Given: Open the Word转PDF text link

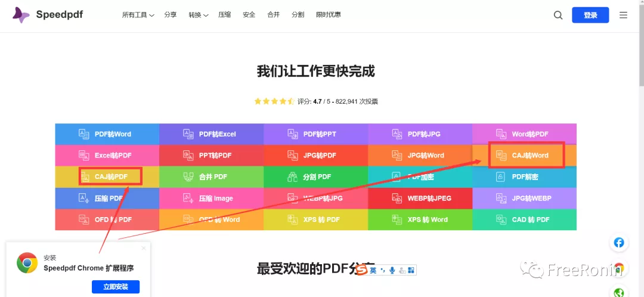Looking at the screenshot, I should pyautogui.click(x=530, y=134).
